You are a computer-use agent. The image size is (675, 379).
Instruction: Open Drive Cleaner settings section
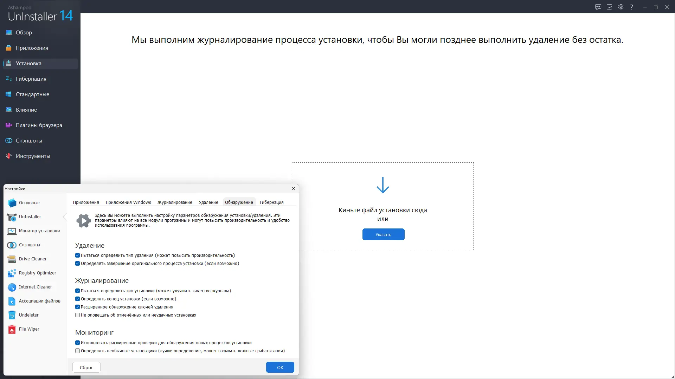click(32, 259)
